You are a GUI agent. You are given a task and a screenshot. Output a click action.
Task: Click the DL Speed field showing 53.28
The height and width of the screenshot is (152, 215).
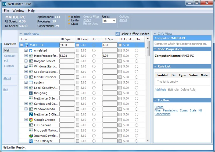coord(67,56)
